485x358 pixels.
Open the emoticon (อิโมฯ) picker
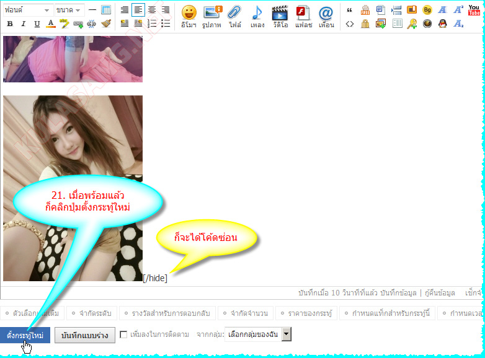pyautogui.click(x=189, y=16)
